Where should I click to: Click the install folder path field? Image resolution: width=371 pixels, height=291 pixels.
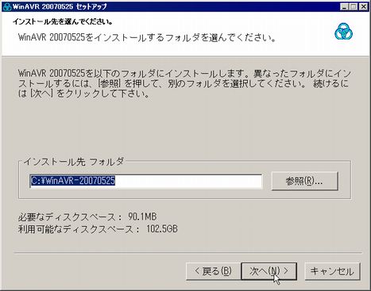coord(146,182)
